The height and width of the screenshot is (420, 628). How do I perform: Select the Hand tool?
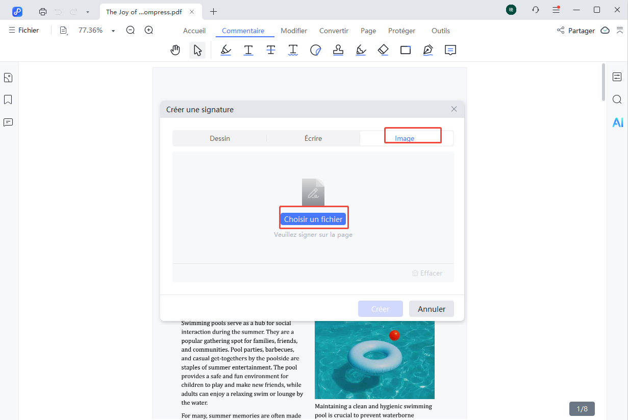175,50
